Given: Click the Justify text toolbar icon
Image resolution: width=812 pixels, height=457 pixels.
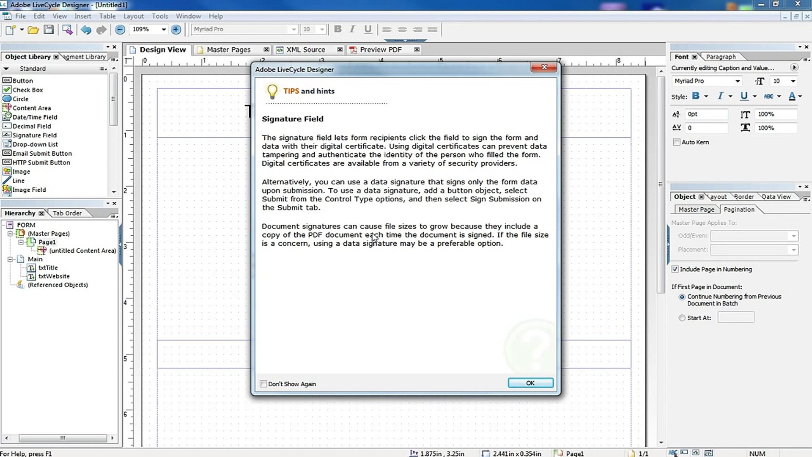Looking at the screenshot, I should coord(432,29).
